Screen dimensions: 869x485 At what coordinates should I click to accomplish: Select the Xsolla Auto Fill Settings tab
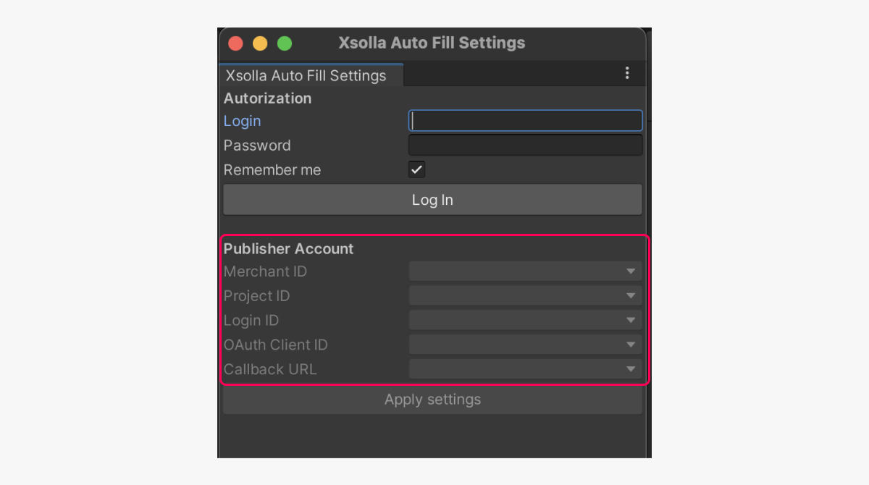click(x=306, y=75)
